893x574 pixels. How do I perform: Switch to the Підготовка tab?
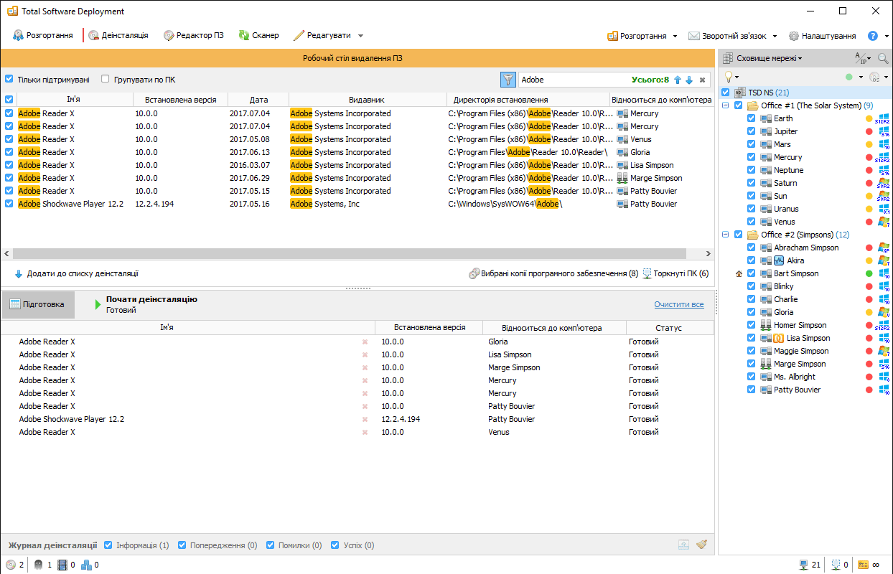tap(37, 304)
